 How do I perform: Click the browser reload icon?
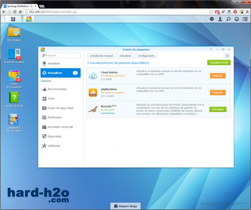pyautogui.click(x=15, y=12)
